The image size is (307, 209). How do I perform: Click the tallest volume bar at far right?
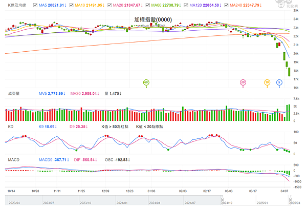[289, 113]
